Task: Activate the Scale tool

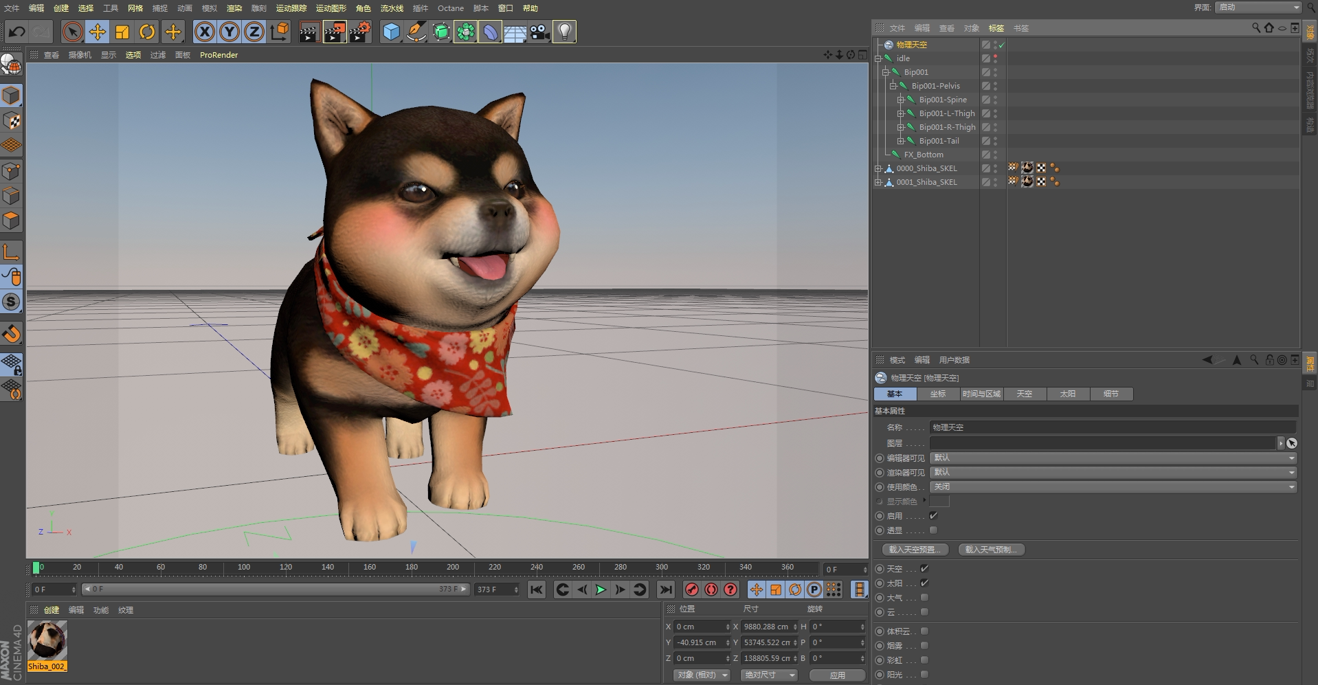Action: coord(122,32)
